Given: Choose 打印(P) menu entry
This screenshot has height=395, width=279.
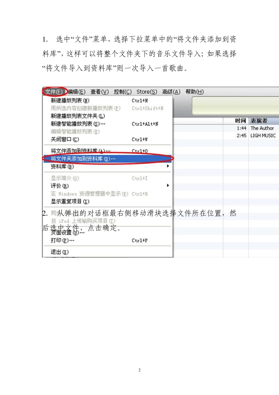Looking at the screenshot, I should pyautogui.click(x=108, y=240).
